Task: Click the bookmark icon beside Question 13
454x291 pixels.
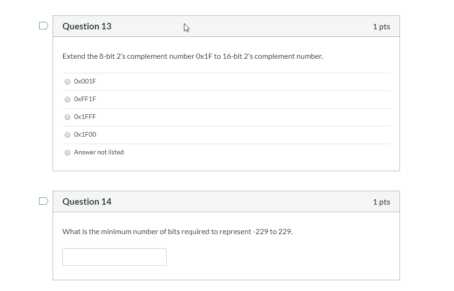Action: pos(43,26)
